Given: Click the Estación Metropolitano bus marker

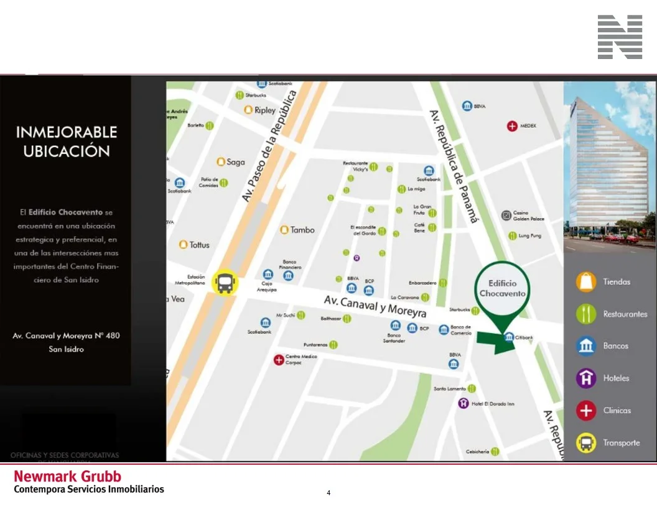Looking at the screenshot, I should click(225, 283).
